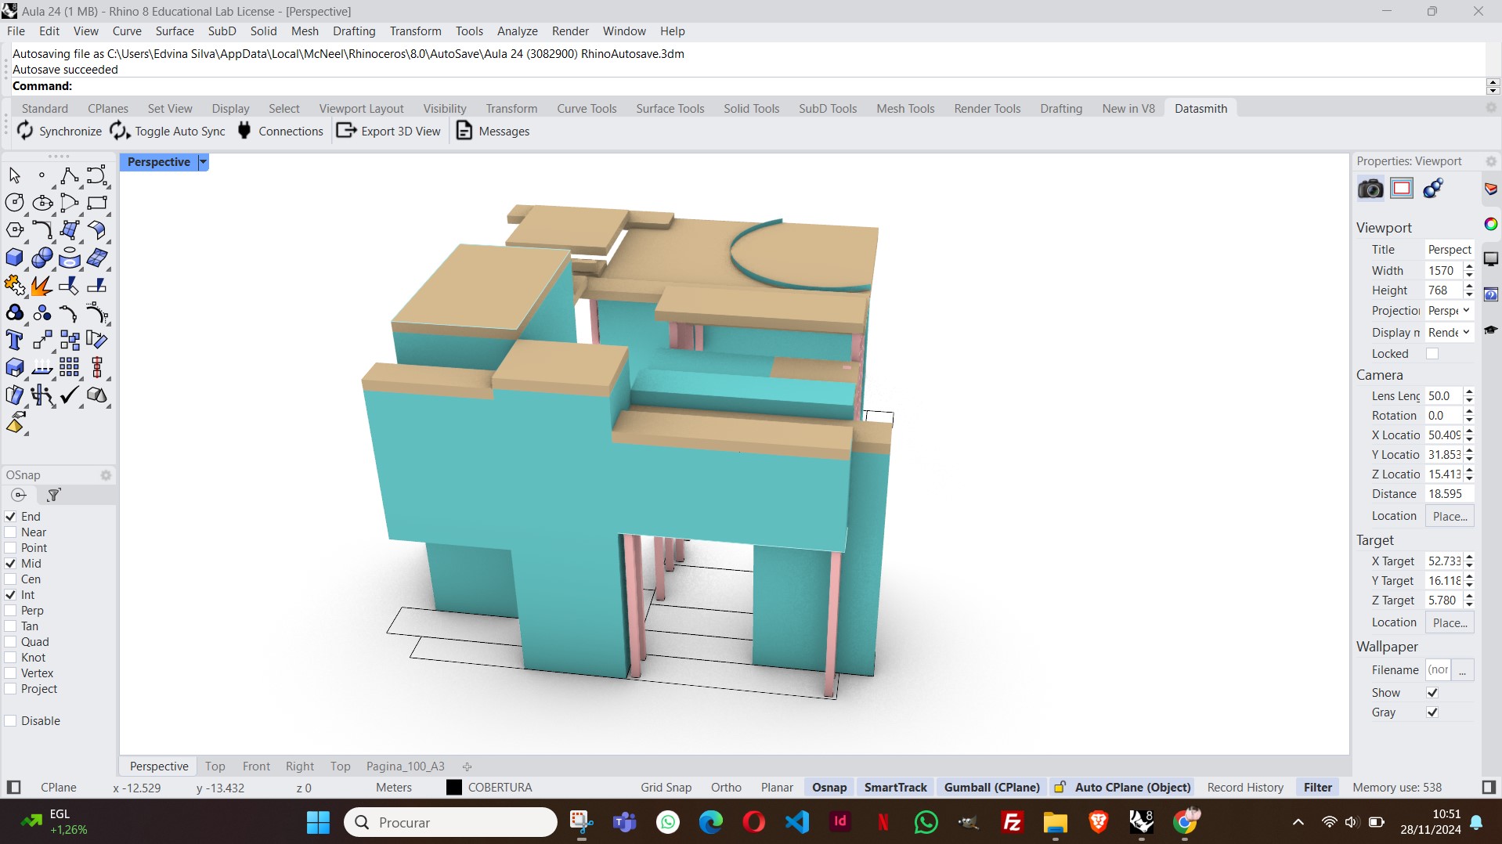Open the Projection dropdown
This screenshot has height=844, width=1502.
(x=1449, y=311)
